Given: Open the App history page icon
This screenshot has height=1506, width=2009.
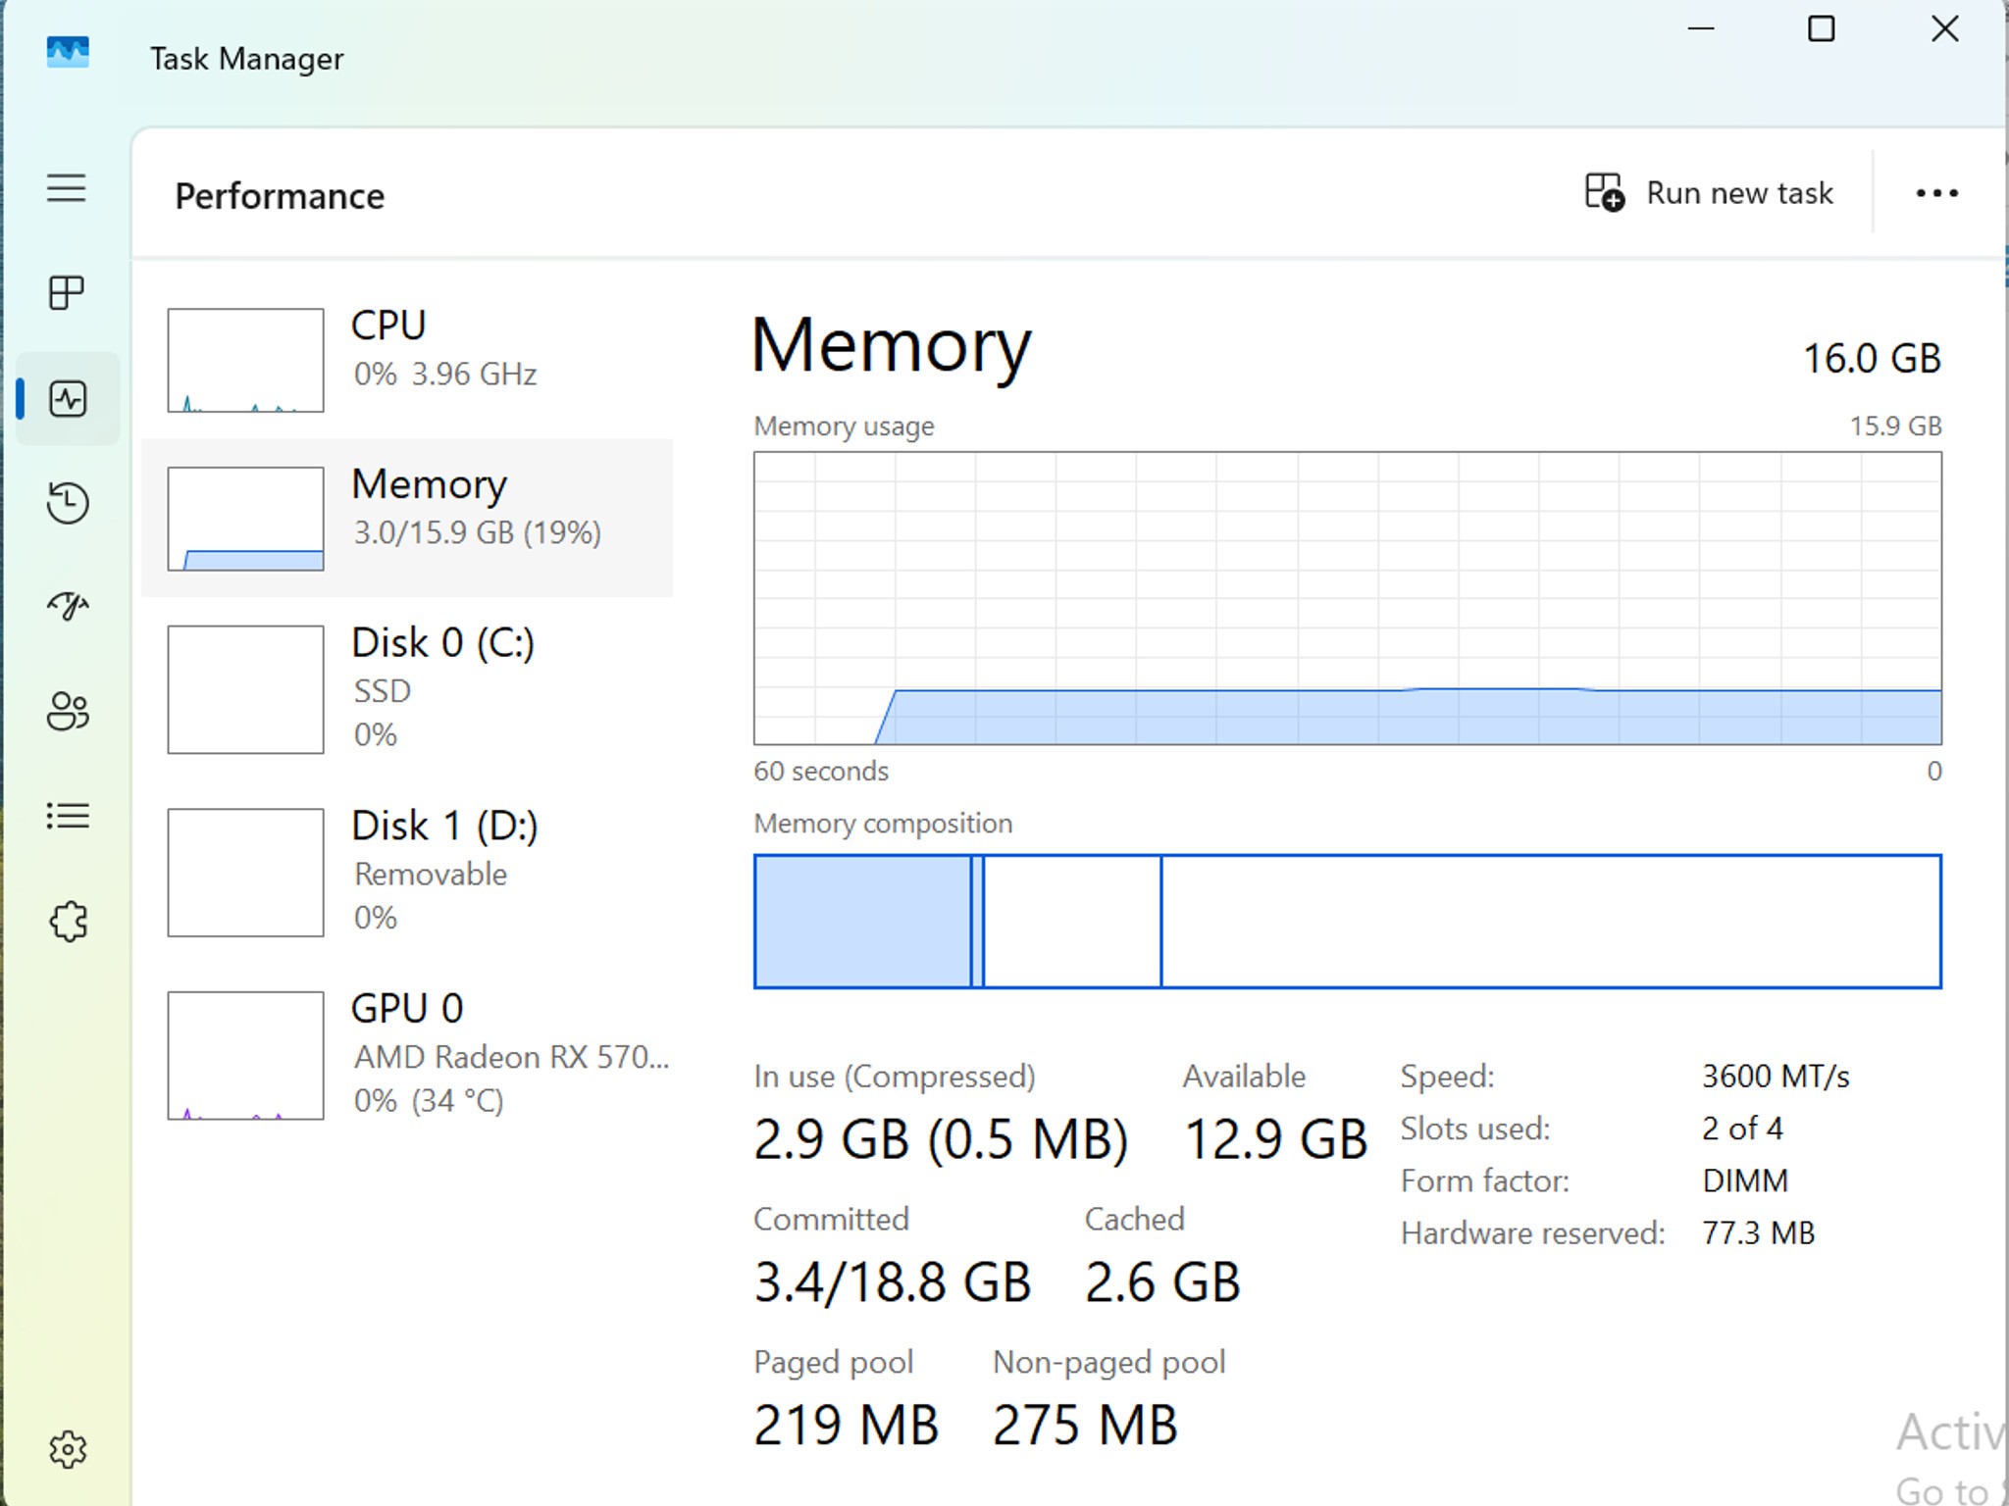Looking at the screenshot, I should 68,503.
